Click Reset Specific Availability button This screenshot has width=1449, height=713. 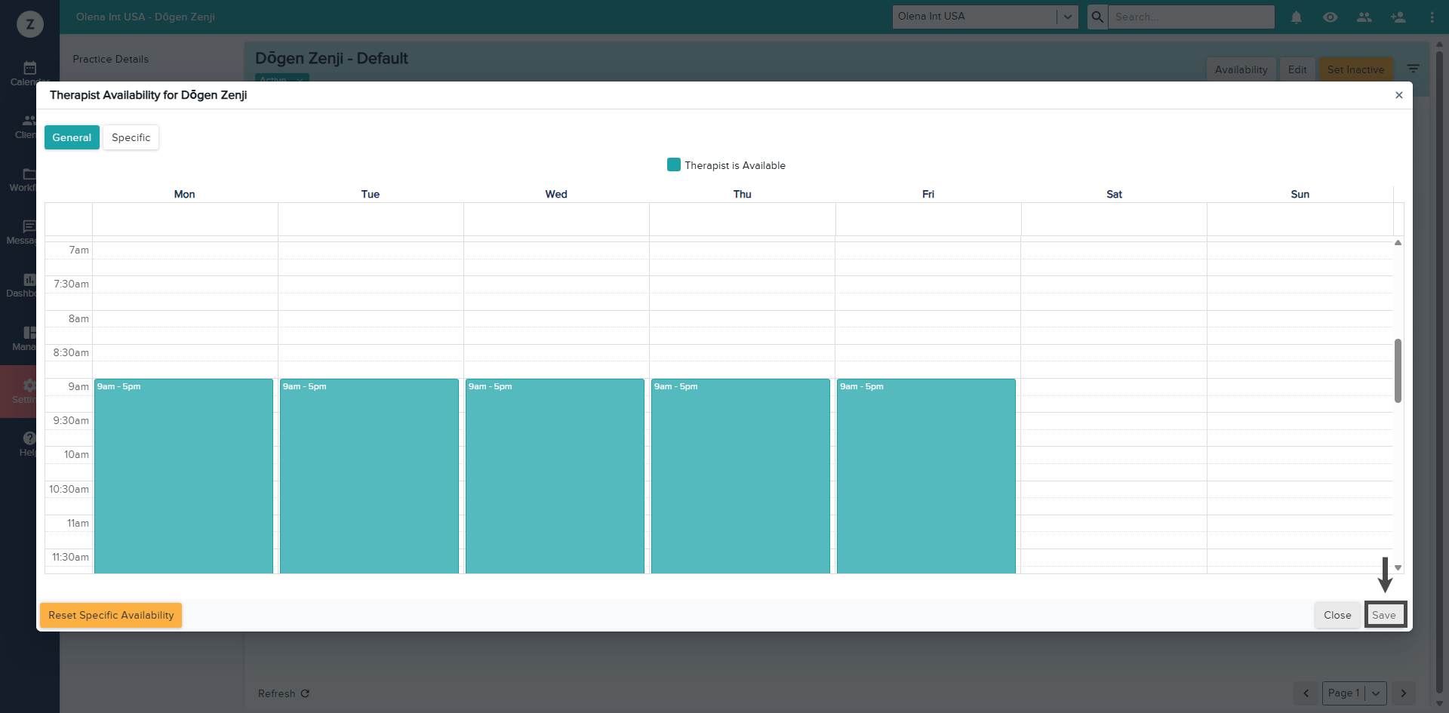pyautogui.click(x=111, y=615)
